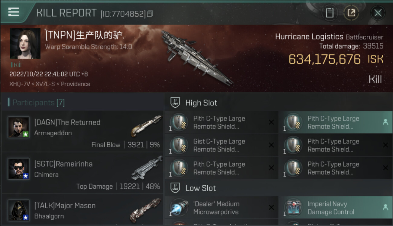Select Rameirinha's Chimera ship icon
The height and width of the screenshot is (226, 393).
[146, 167]
